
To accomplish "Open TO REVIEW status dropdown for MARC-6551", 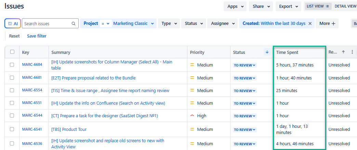I will pos(245,103).
